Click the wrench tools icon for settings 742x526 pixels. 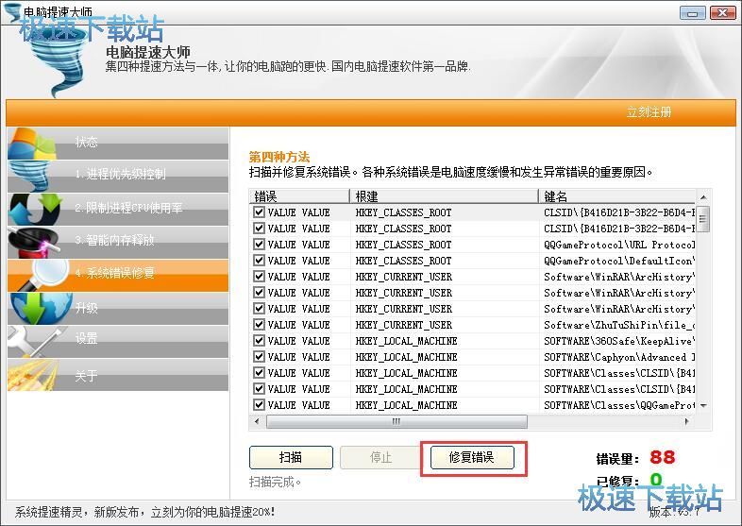click(36, 341)
